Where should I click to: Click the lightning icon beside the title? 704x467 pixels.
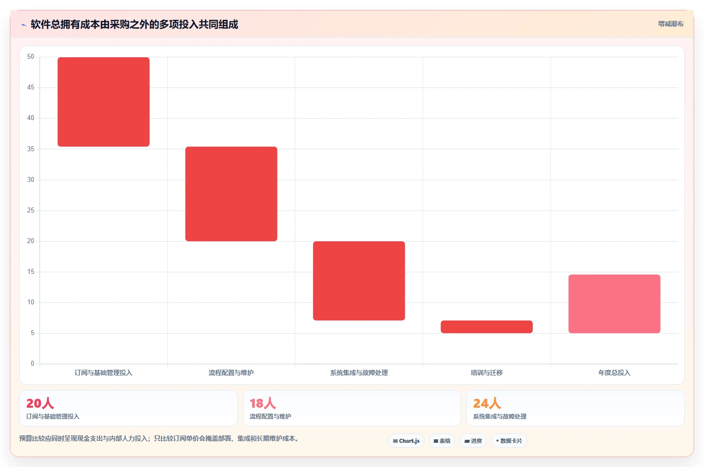coord(23,25)
